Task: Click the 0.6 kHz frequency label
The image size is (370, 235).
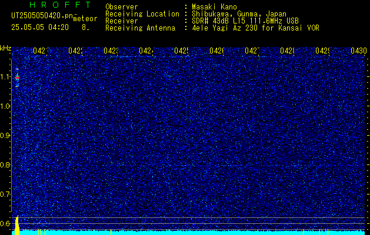Action: tap(6, 223)
